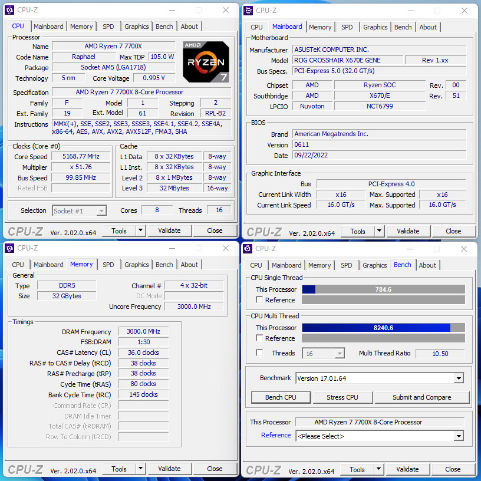
Task: Enable Reference checkbox under CPU Multi Thread
Action: [x=259, y=338]
